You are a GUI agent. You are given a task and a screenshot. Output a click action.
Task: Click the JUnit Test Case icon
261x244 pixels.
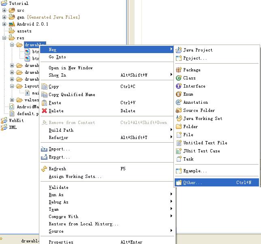click(x=179, y=151)
